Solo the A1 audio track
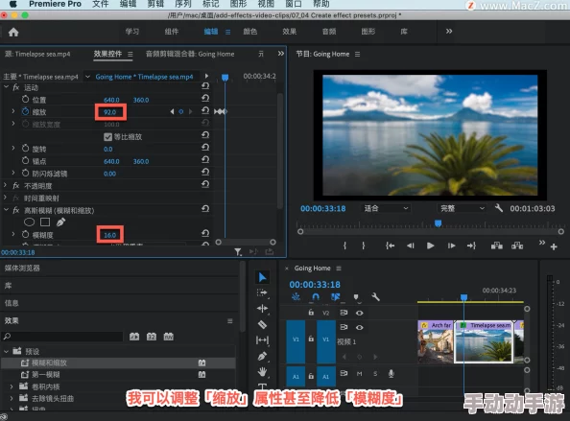 pos(375,374)
